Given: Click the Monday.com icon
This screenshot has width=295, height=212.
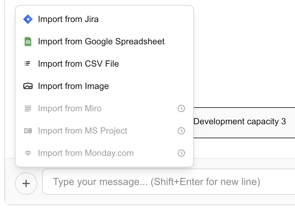Looking at the screenshot, I should click(28, 153).
